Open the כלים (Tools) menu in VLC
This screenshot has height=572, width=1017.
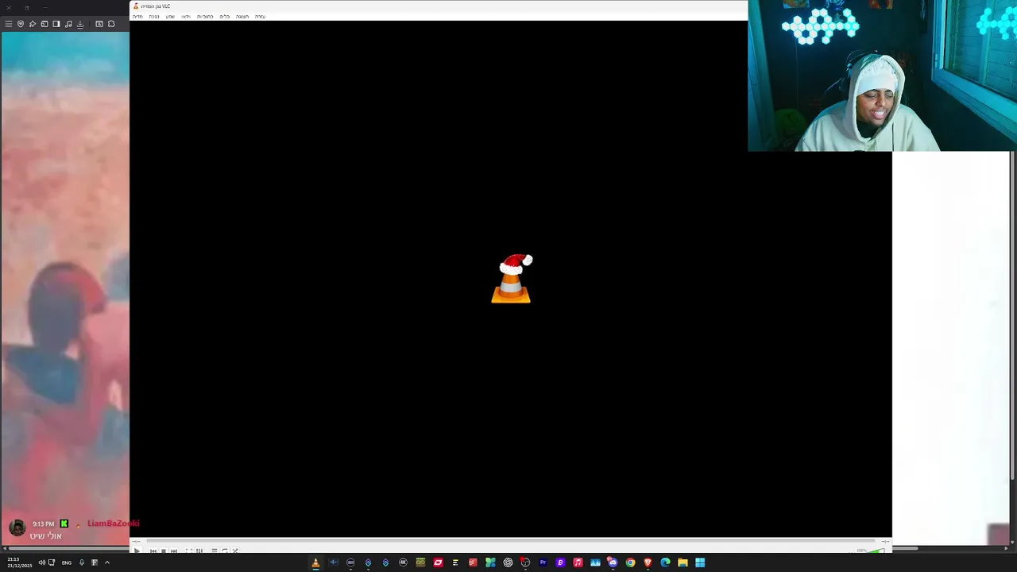click(x=225, y=17)
